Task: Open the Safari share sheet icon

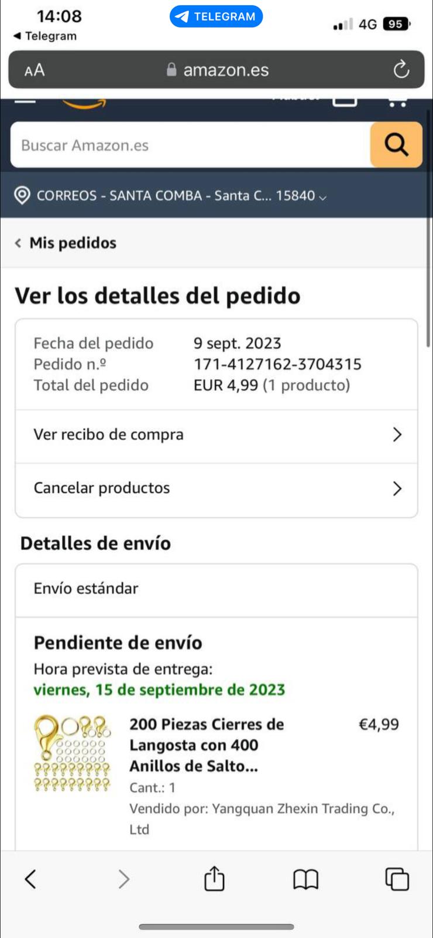Action: point(214,879)
